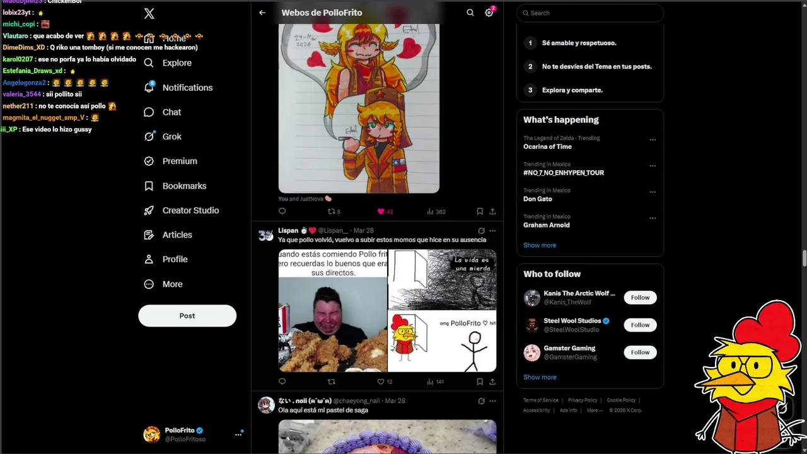Viewport: 807px width, 454px height.
Task: Click the Profile person icon
Action: click(x=149, y=259)
